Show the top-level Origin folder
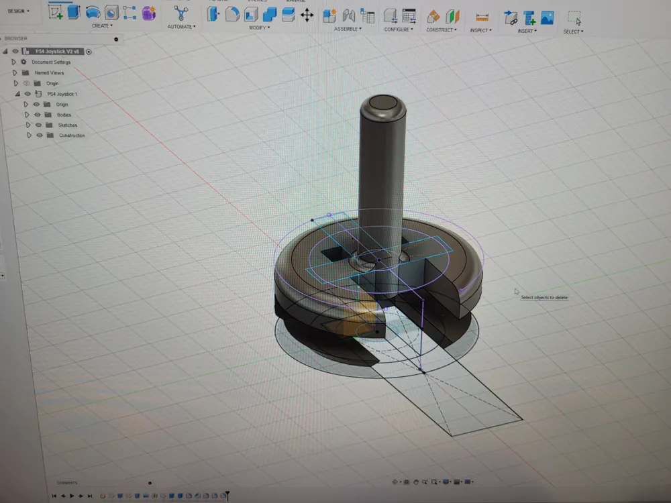The image size is (671, 503). coord(27,83)
